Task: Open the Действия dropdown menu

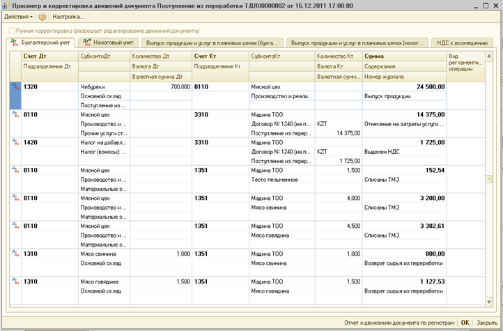Action: click(x=18, y=16)
